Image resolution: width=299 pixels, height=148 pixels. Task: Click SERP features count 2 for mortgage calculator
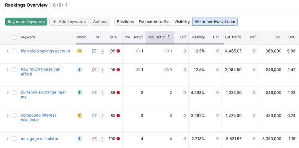pos(102,139)
